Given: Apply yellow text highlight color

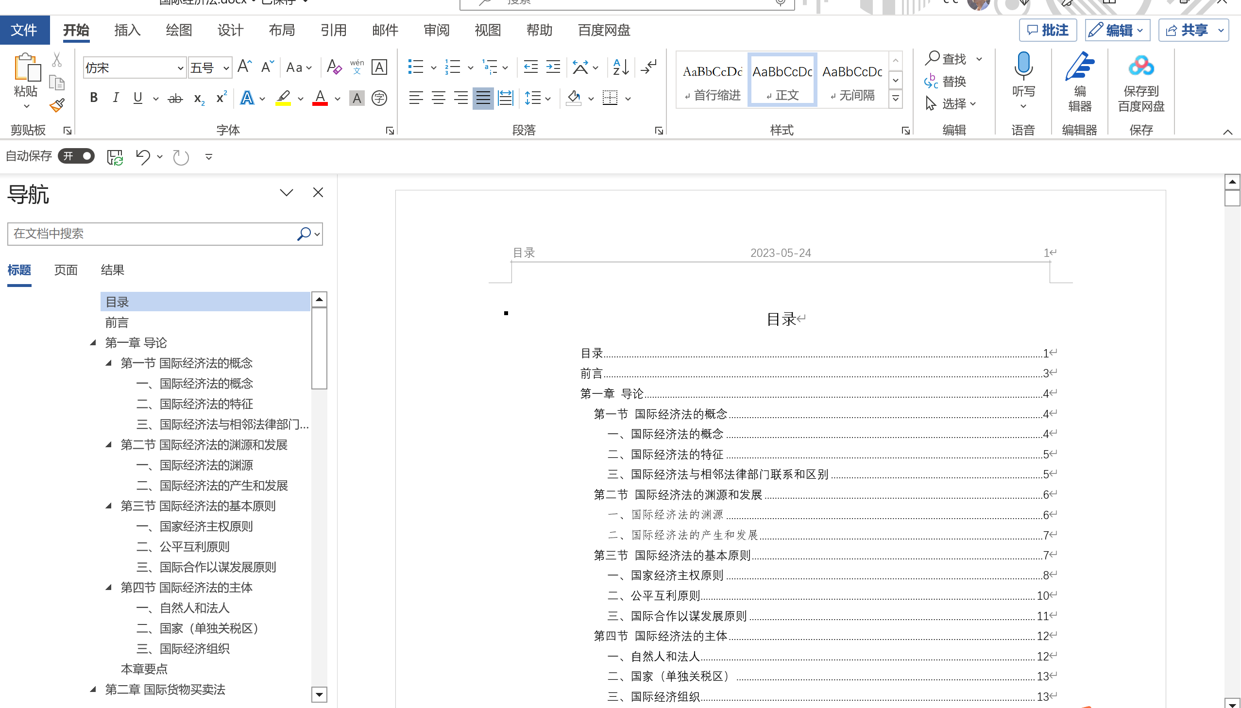Looking at the screenshot, I should click(x=283, y=98).
